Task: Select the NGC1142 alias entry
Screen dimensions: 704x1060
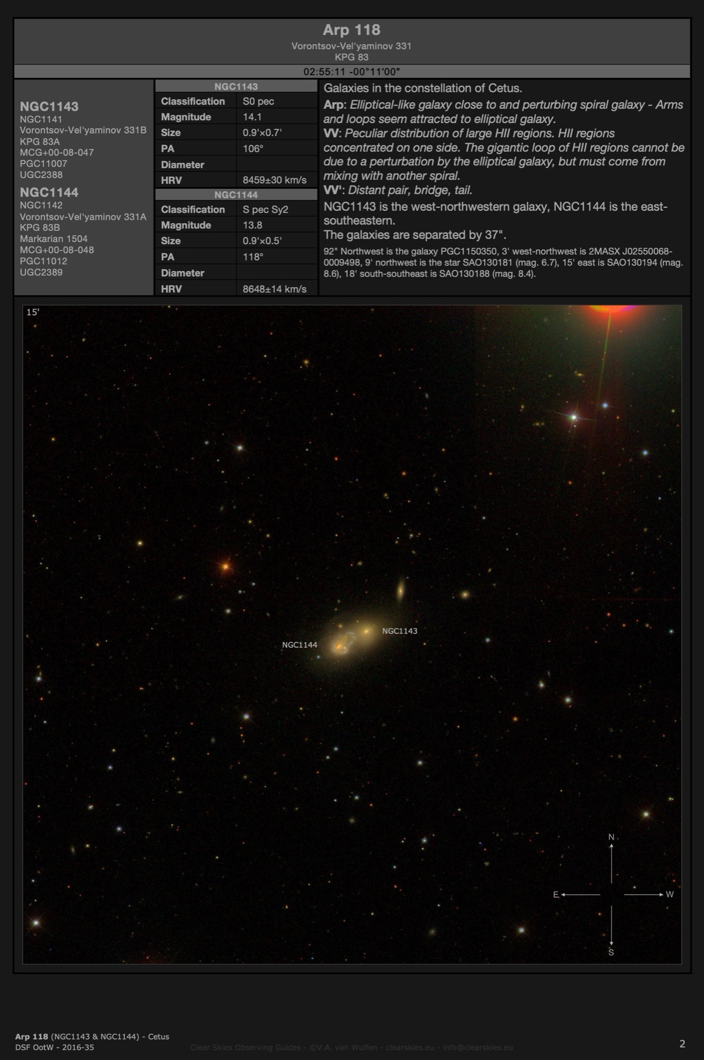Action: 41,205
